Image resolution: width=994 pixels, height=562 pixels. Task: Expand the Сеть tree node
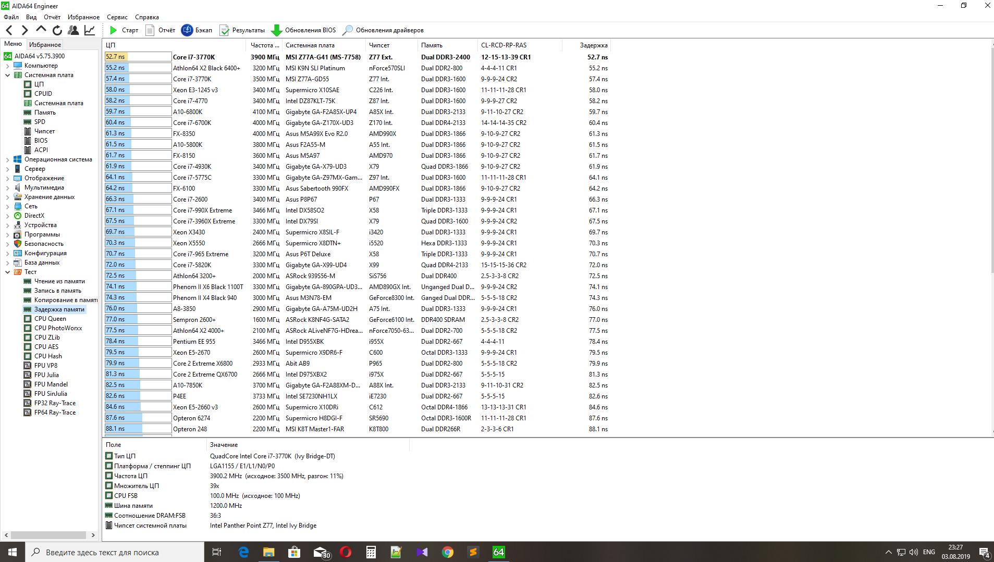tap(8, 206)
